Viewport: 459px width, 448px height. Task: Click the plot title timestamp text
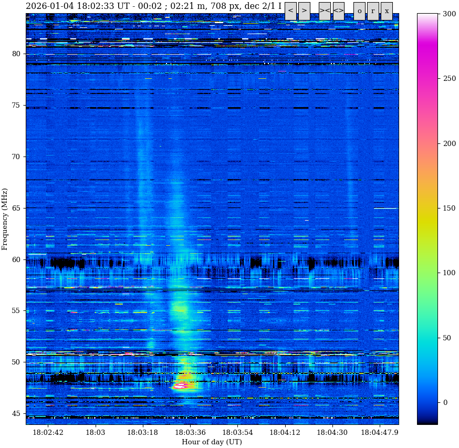pos(153,6)
